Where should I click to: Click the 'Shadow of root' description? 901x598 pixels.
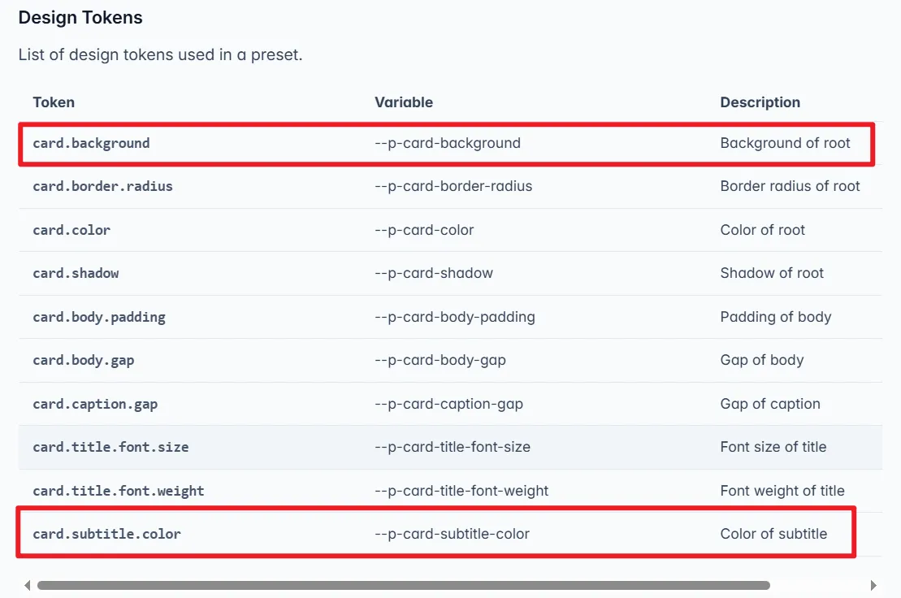click(x=772, y=273)
